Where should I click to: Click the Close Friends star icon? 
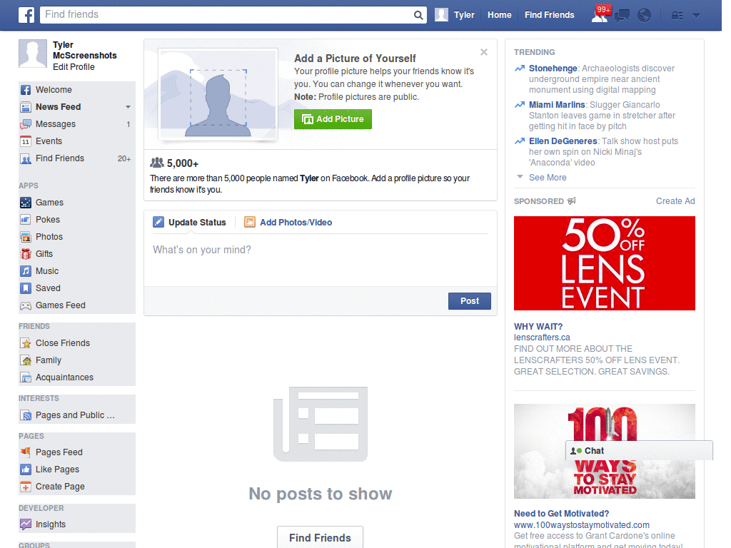point(26,343)
